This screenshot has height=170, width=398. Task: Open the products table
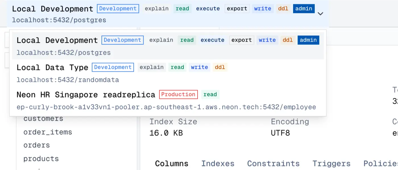pos(41,159)
